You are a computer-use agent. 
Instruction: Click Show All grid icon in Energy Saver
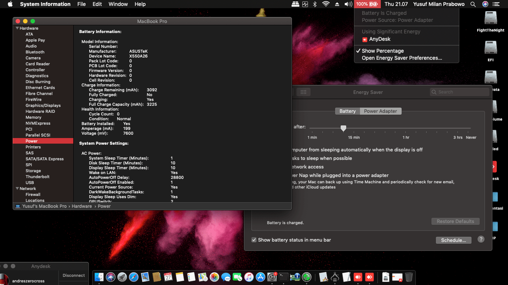[x=303, y=92]
